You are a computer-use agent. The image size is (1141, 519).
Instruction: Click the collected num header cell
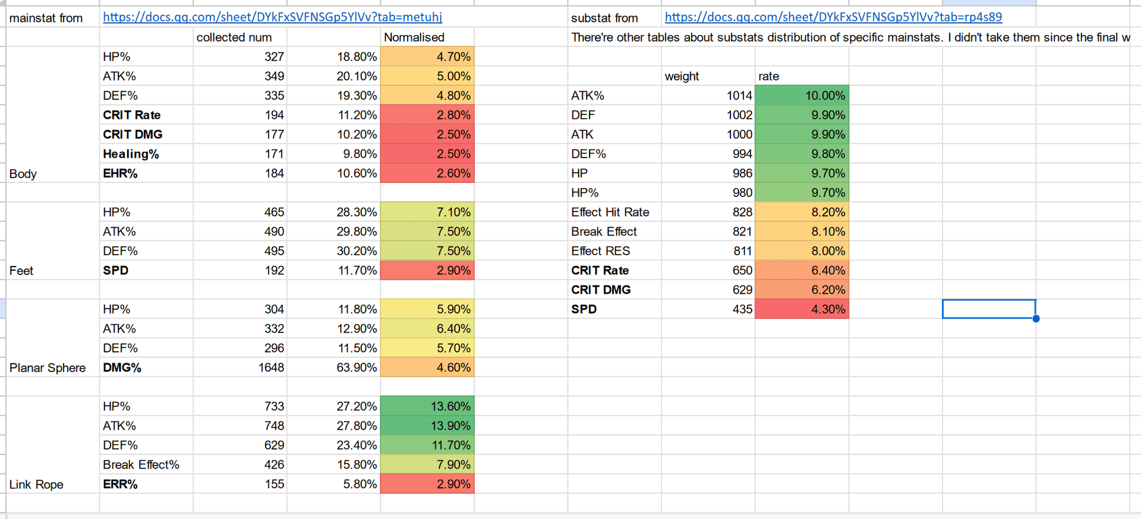click(234, 37)
